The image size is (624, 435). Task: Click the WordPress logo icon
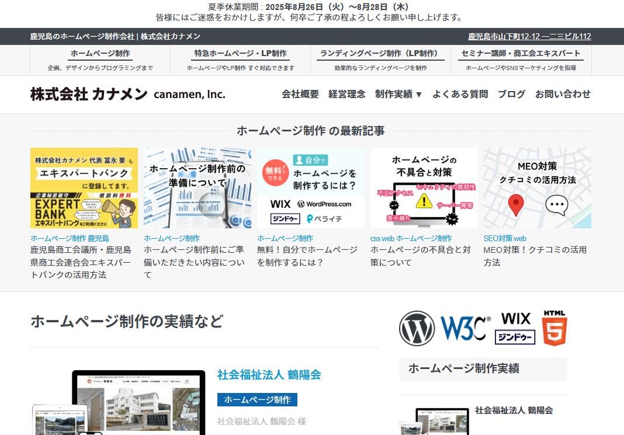pyautogui.click(x=417, y=328)
